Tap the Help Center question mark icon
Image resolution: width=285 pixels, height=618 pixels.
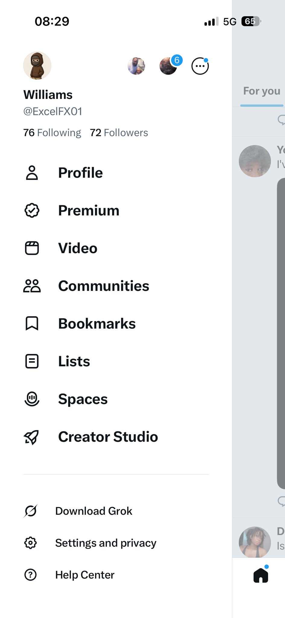click(x=30, y=575)
